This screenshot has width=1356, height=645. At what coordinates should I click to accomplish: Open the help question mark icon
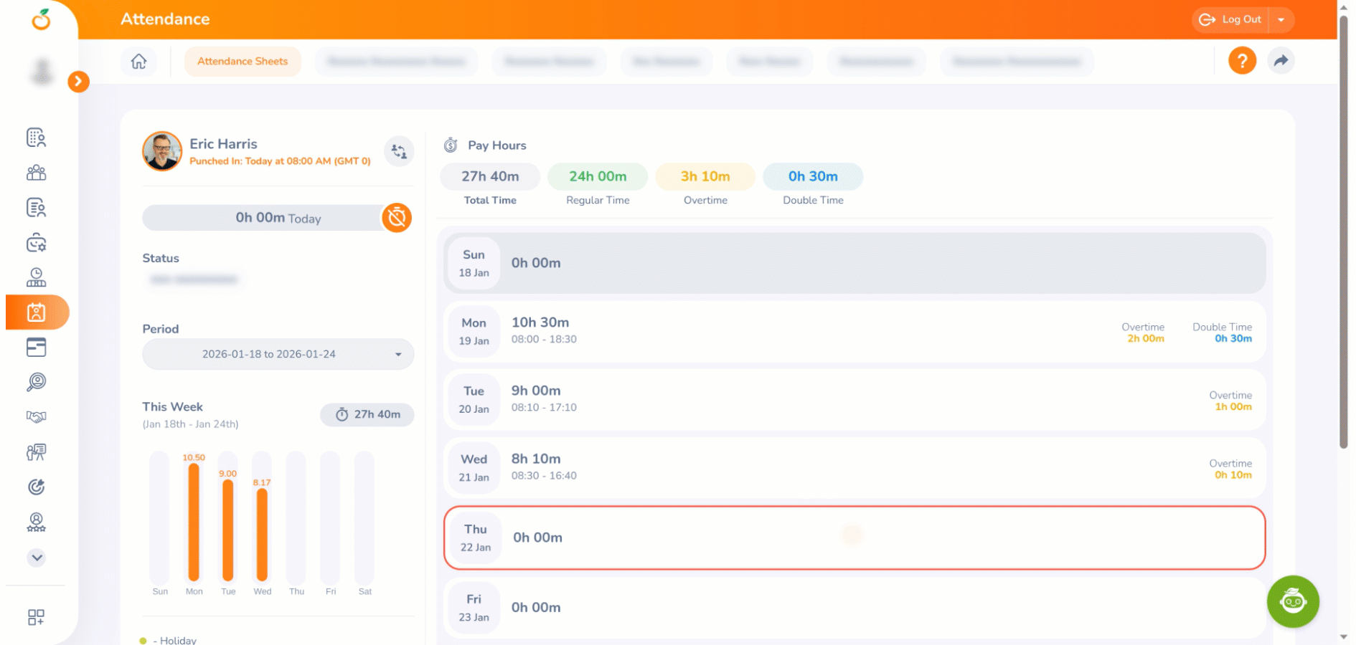click(x=1242, y=61)
